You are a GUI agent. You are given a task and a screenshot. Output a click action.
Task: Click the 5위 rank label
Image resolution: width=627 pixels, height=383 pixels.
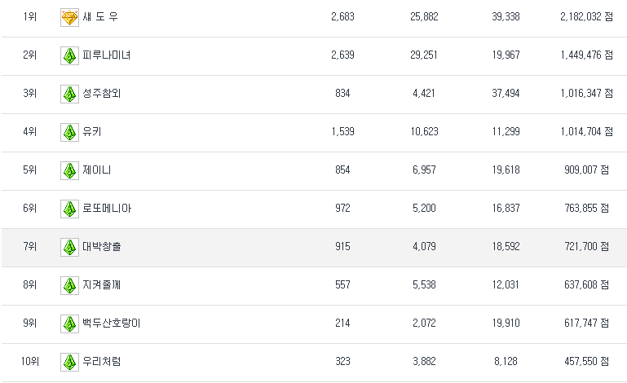29,170
